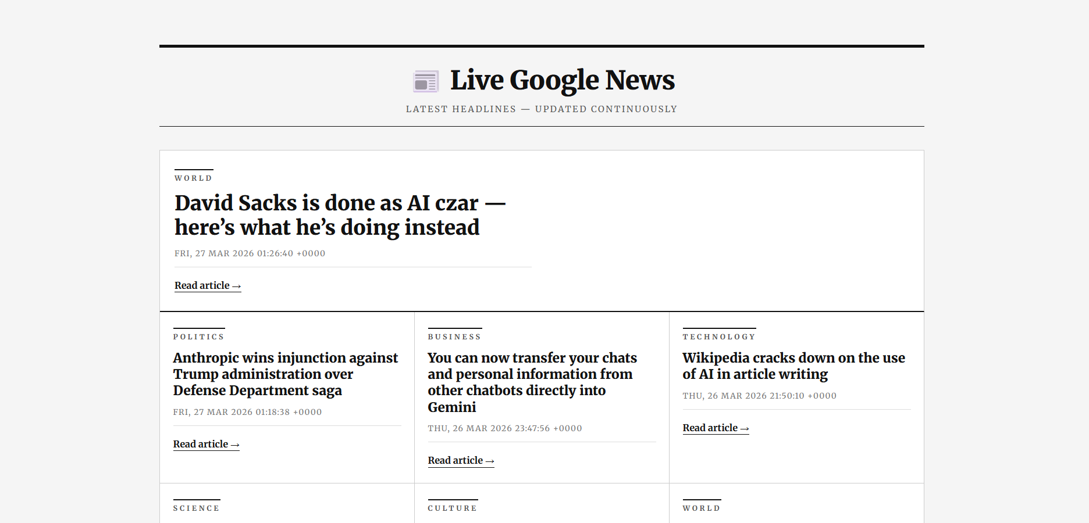Viewport: 1089px width, 523px height.
Task: Click "Latest Headlines — Updated Continuously" subtitle
Action: click(542, 109)
